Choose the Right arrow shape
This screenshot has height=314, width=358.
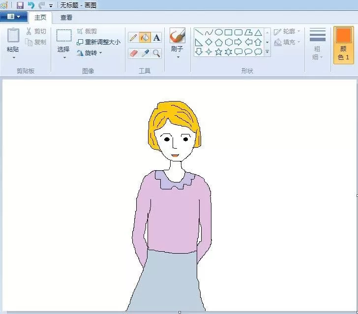tap(239, 42)
